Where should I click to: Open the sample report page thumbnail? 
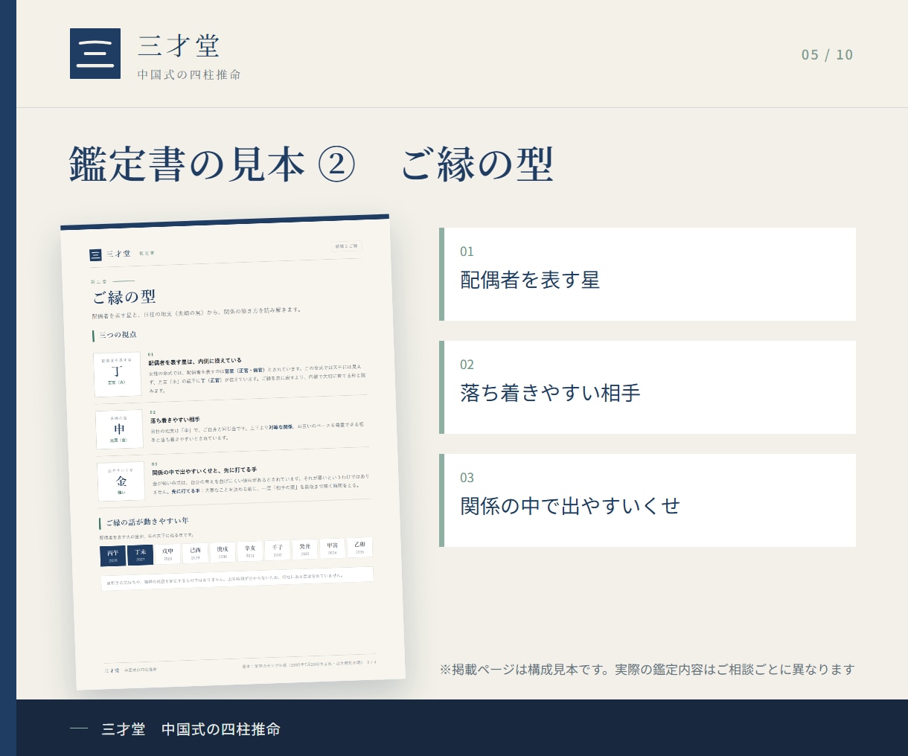pyautogui.click(x=233, y=452)
